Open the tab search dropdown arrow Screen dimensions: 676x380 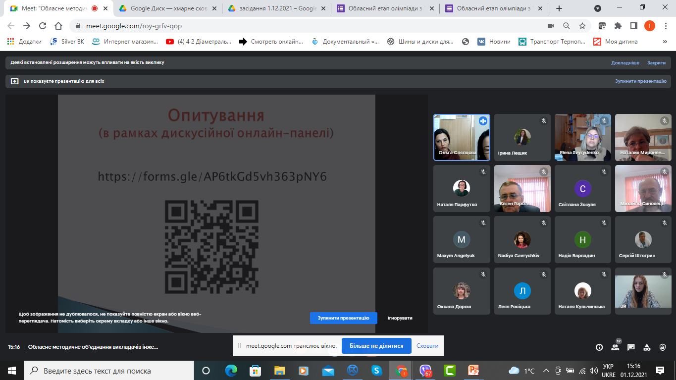point(598,8)
